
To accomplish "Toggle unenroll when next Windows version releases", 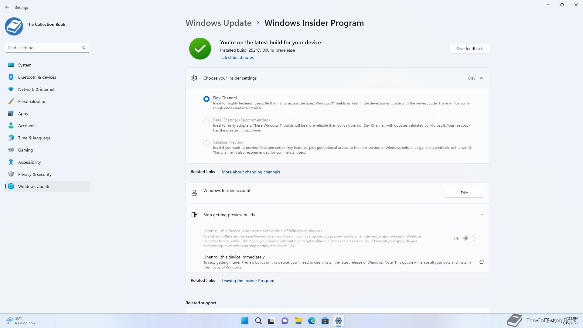I will (469, 238).
